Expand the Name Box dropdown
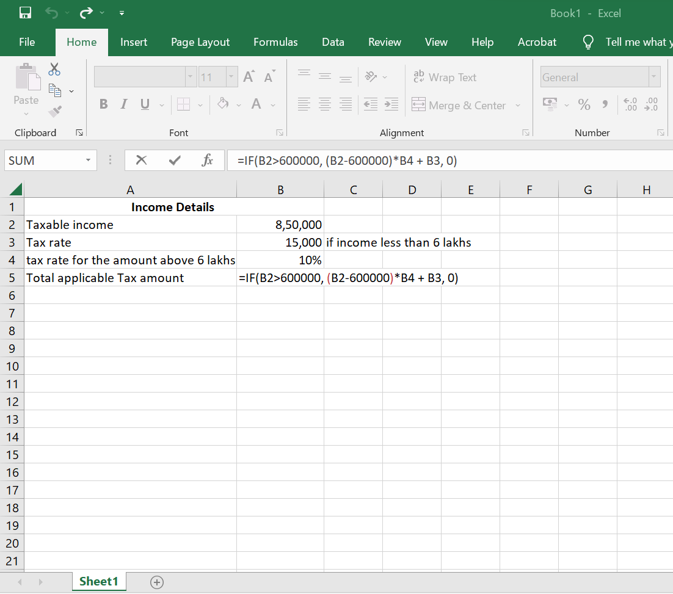This screenshot has height=594, width=673. (88, 161)
